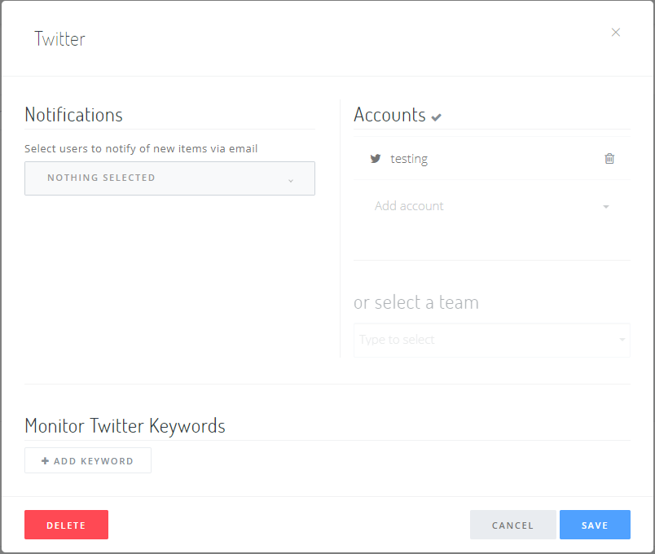Viewport: 655px width, 554px height.
Task: Select the testing account name
Action: coord(409,159)
